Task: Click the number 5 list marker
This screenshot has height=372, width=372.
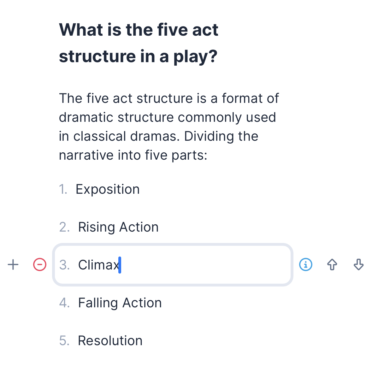Action: click(x=64, y=341)
